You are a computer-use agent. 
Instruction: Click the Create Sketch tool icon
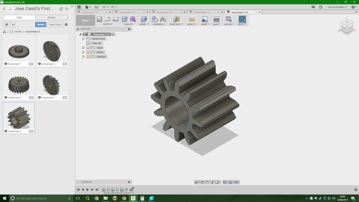click(x=100, y=19)
